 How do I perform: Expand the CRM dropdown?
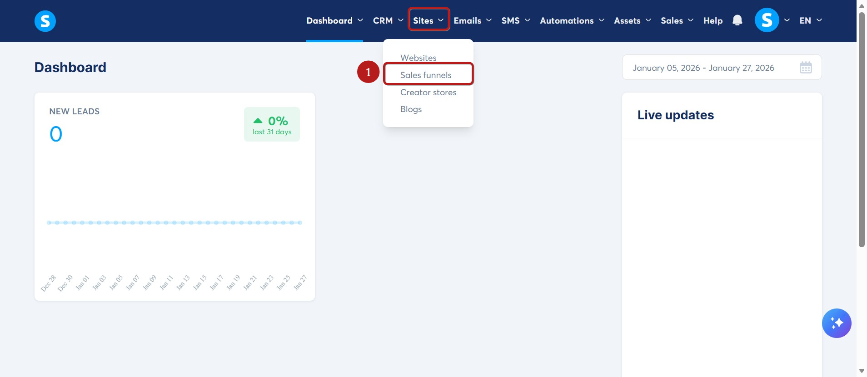click(x=388, y=20)
